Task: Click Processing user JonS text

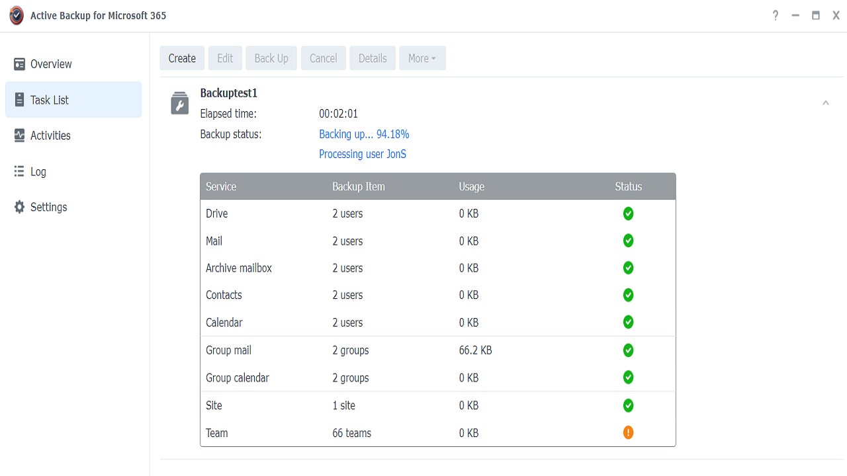Action: pyautogui.click(x=363, y=154)
